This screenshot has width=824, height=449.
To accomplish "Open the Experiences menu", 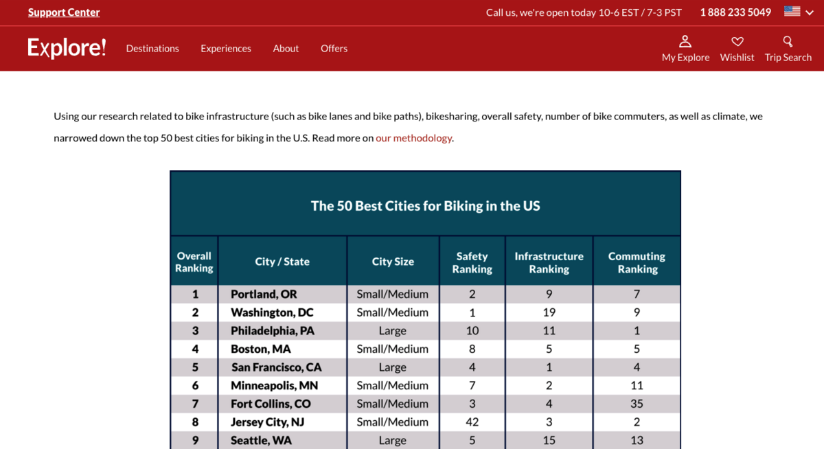I will (226, 49).
